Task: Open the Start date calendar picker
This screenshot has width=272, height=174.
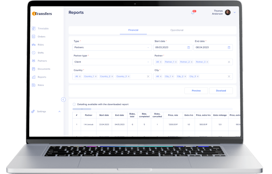Action: 189,47
